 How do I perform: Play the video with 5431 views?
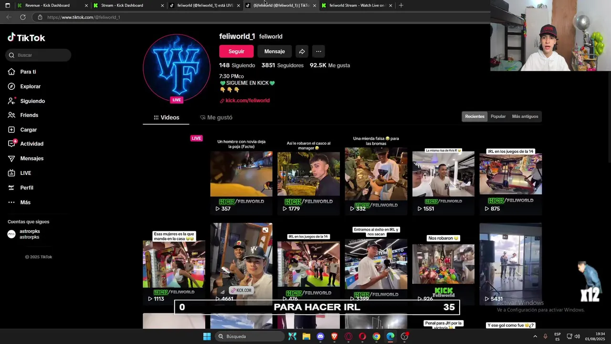[510, 264]
